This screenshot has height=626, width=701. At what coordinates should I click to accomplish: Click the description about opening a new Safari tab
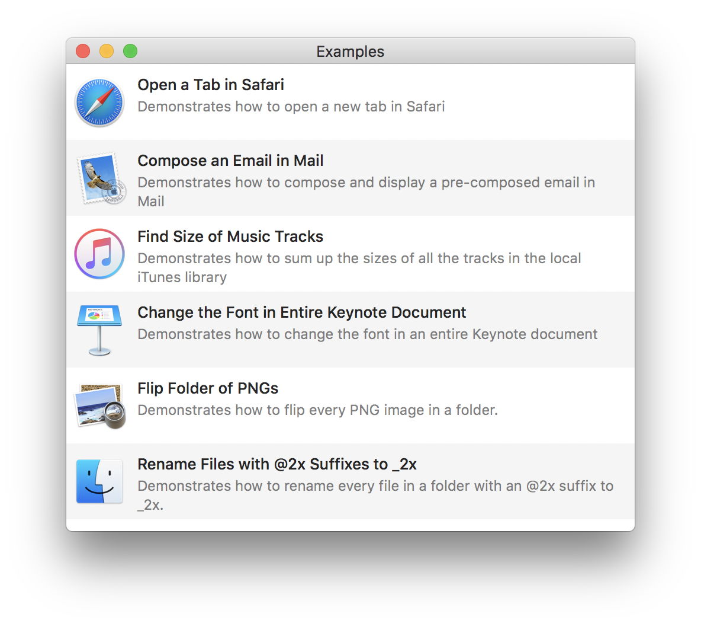click(x=291, y=107)
